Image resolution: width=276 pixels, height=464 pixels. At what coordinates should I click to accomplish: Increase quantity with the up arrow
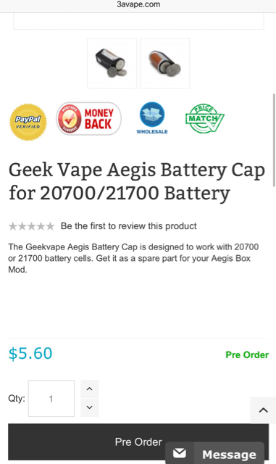(x=89, y=389)
